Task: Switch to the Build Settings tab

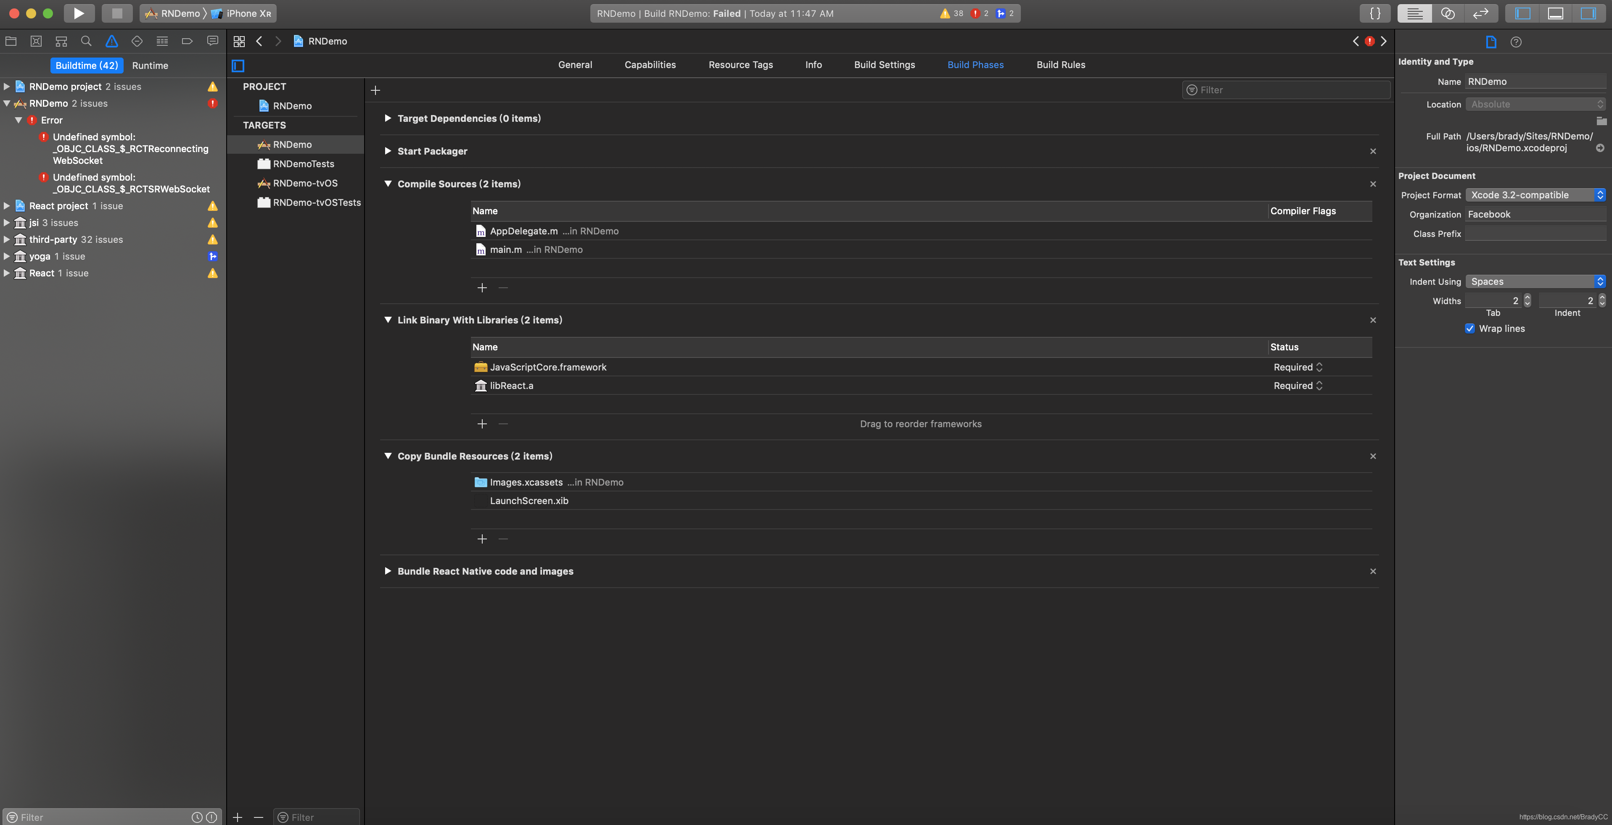Action: coord(884,65)
